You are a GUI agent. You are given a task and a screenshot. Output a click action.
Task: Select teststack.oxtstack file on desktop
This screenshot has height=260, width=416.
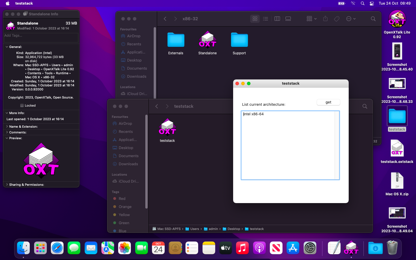click(397, 148)
